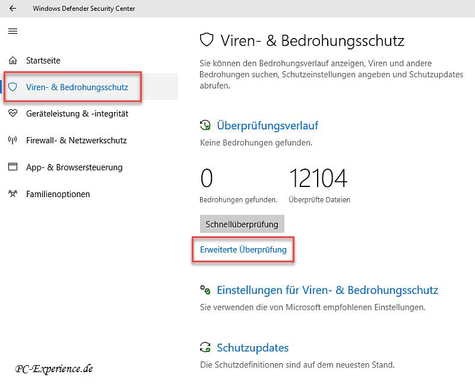
Task: Click the heart icon for Geräteleistung
Action: pos(12,113)
